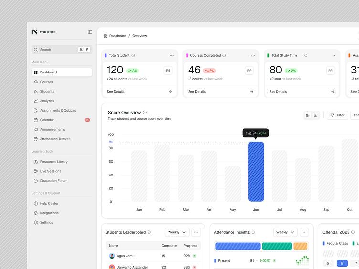Click info icon next to Total Study Time
Image resolution: width=359 pixels, height=269 pixels.
306,56
